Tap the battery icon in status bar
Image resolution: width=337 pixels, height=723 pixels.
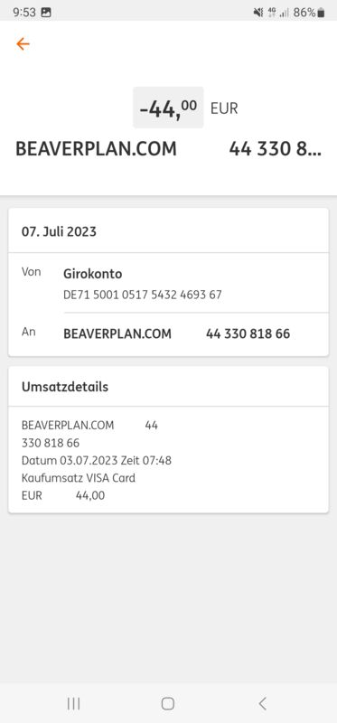pos(321,13)
